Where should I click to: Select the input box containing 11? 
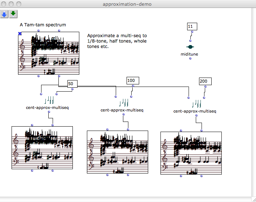click(x=191, y=26)
